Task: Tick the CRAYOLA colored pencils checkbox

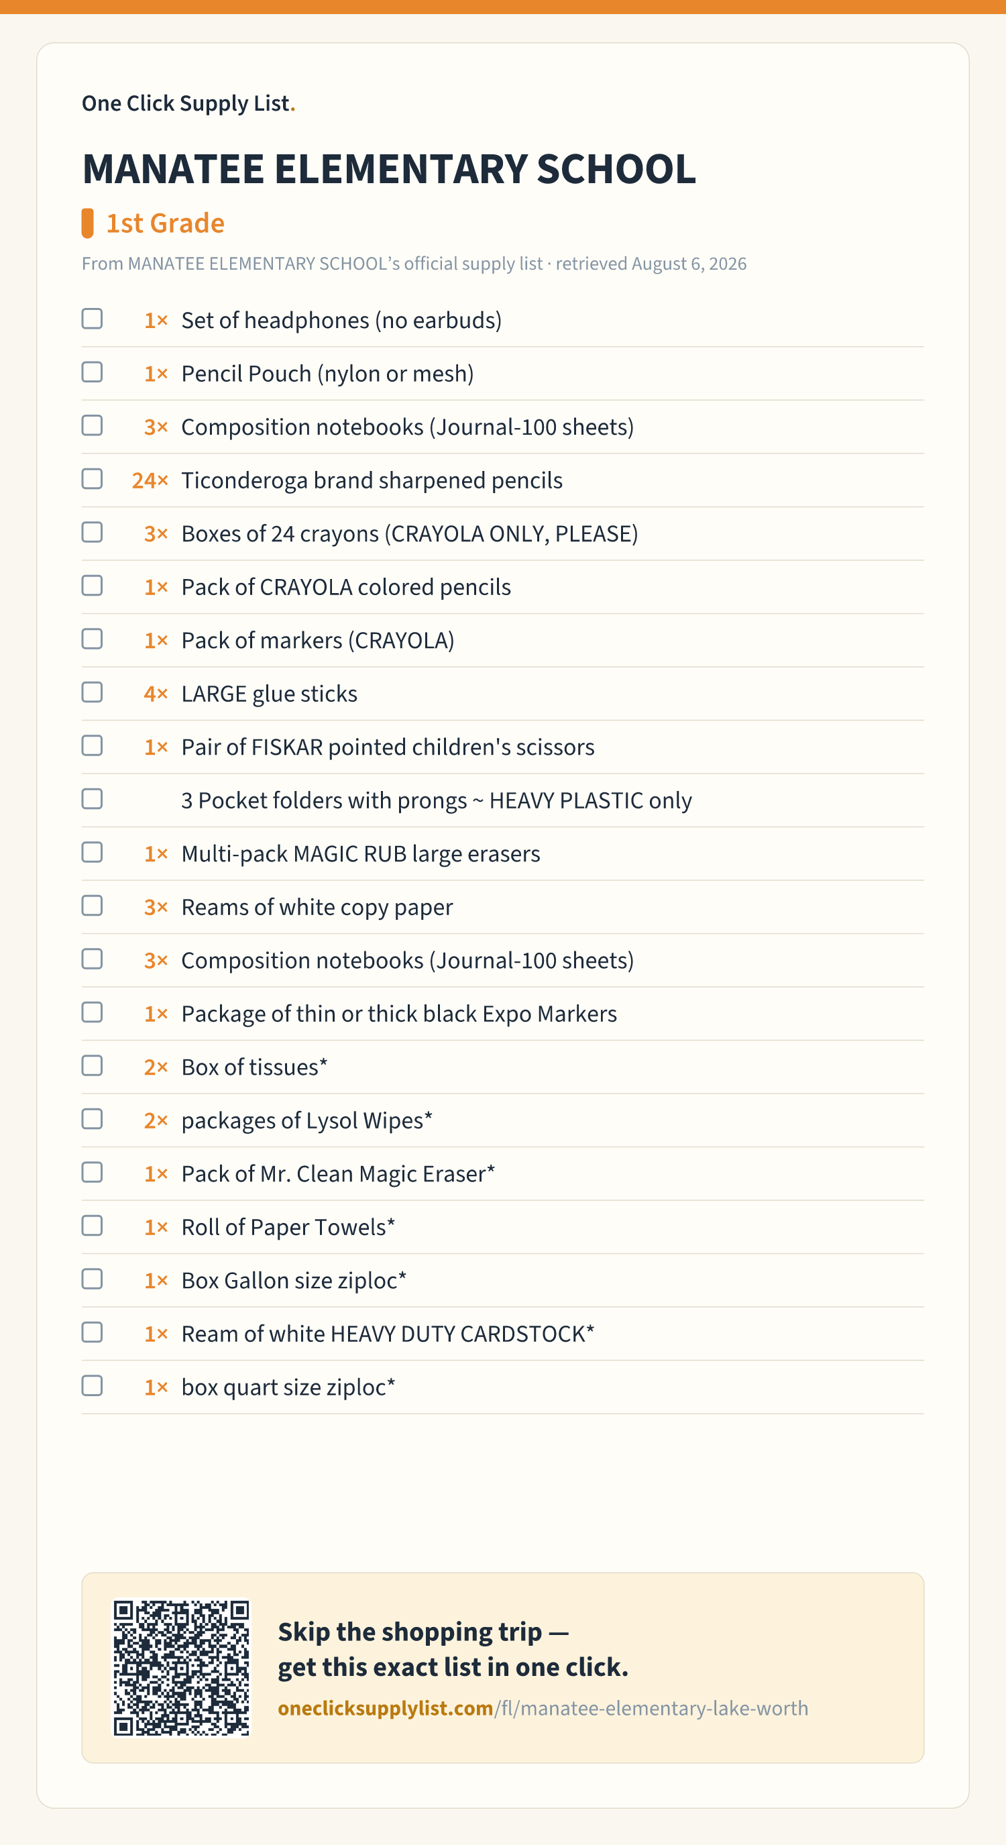Action: [92, 586]
